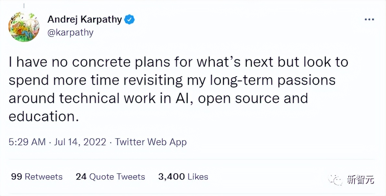
Task: Select the circular profile picture artwork
Action: pyautogui.click(x=24, y=27)
